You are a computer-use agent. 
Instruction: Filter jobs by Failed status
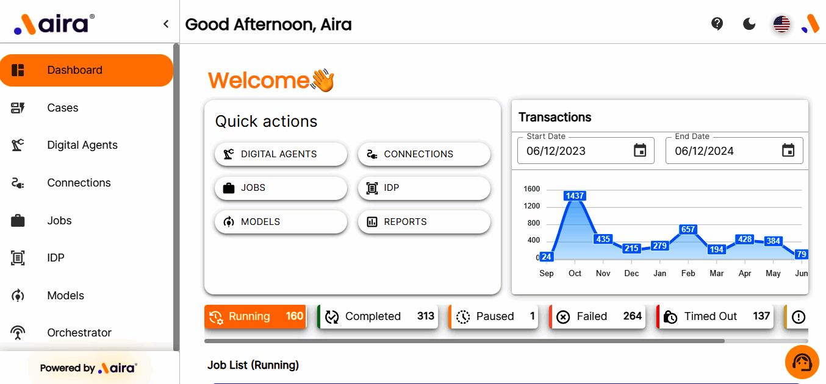(x=598, y=316)
